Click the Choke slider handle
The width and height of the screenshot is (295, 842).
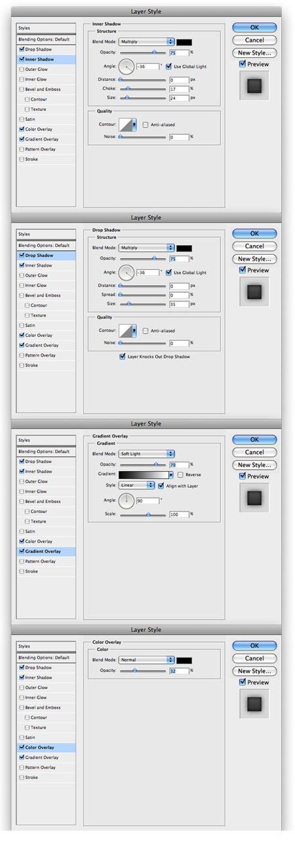(127, 88)
